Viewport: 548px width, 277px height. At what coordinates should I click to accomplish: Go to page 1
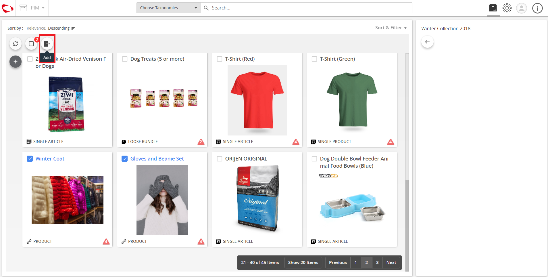pos(356,263)
